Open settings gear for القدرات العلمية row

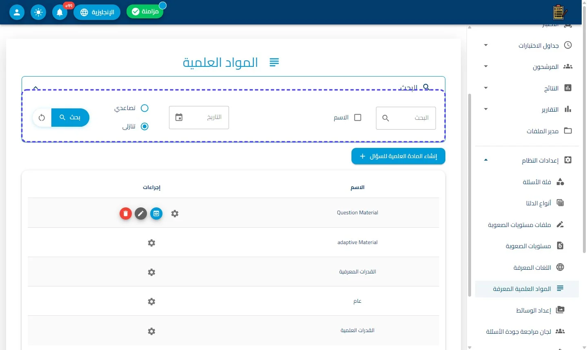[x=151, y=331]
